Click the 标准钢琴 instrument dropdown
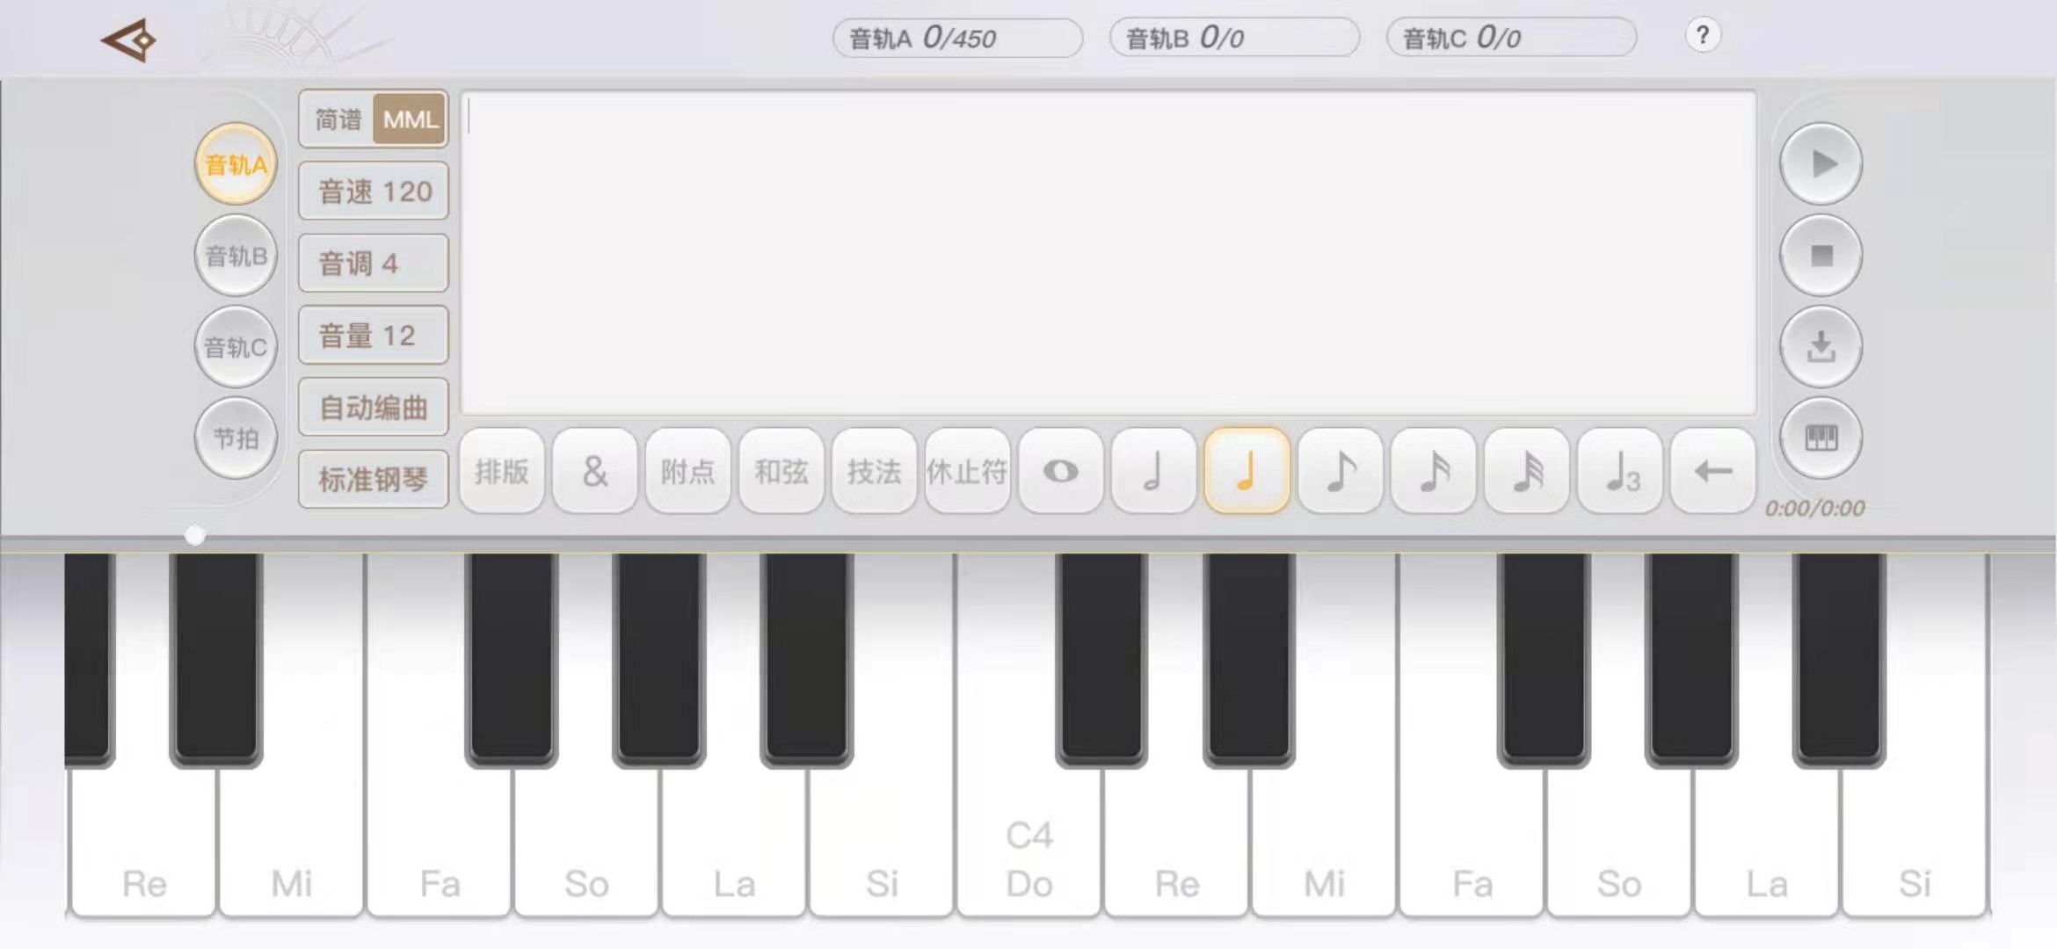The image size is (2057, 949). 373,478
